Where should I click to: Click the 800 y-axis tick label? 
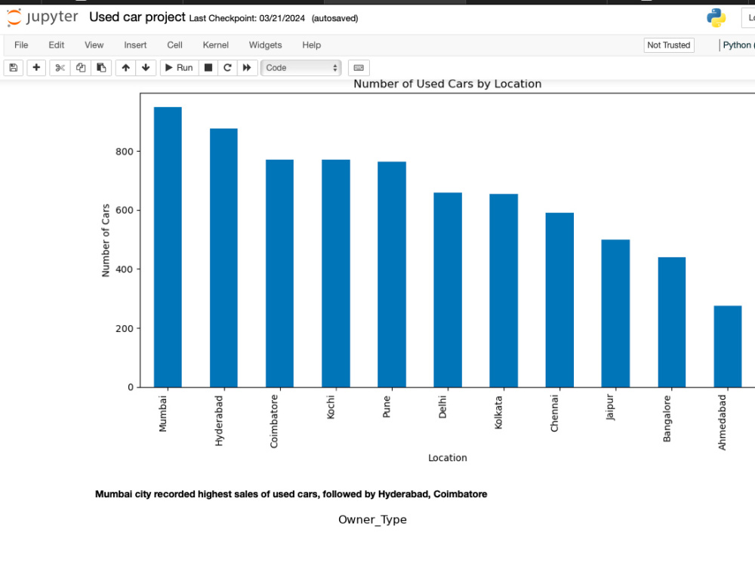125,152
